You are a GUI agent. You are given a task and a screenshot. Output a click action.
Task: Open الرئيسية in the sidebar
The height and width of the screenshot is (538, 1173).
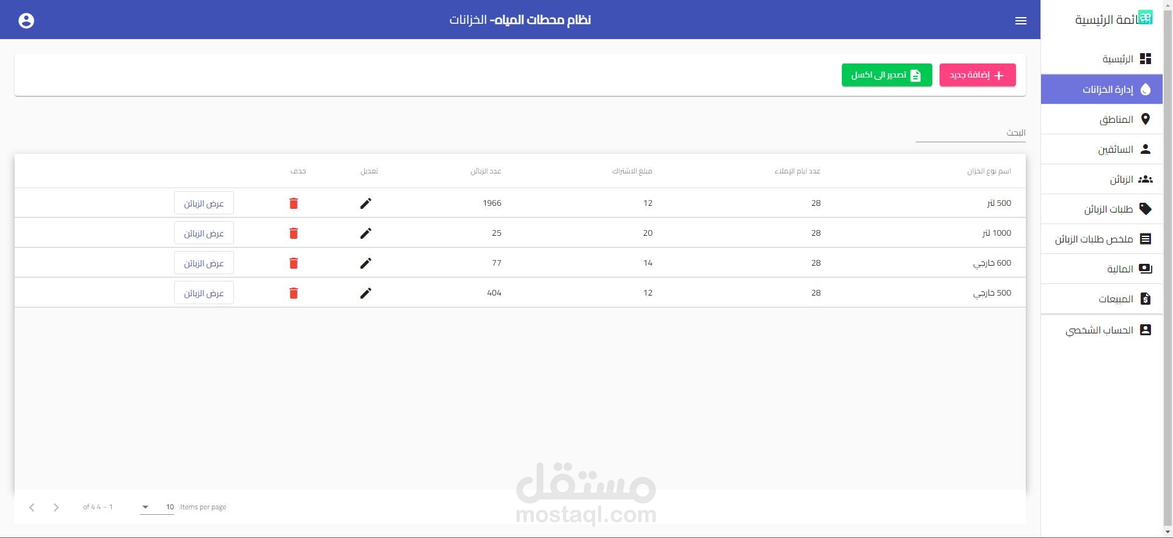[x=1102, y=59]
